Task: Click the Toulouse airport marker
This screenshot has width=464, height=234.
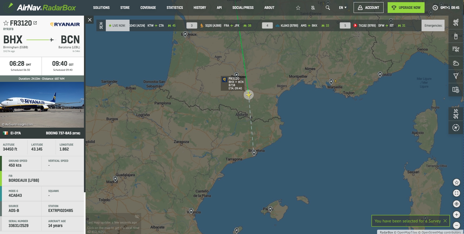Action: 236,75
